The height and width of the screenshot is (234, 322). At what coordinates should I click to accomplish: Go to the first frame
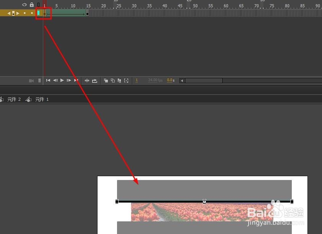[48, 80]
